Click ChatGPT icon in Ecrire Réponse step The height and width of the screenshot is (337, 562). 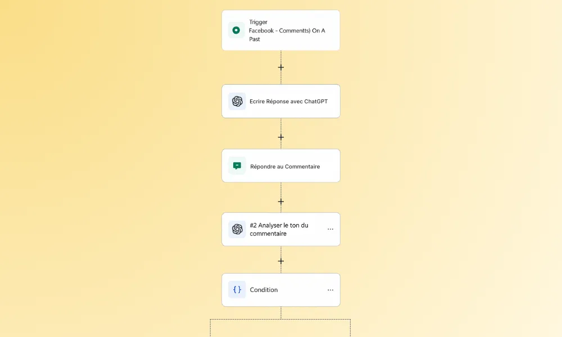coord(237,101)
